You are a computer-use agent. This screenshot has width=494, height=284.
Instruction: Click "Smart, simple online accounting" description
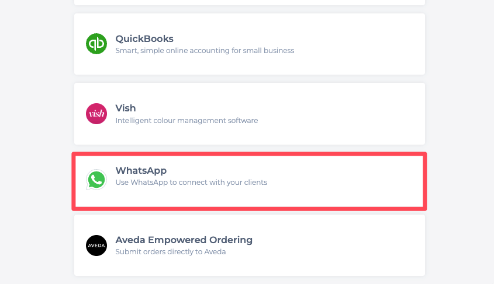pos(205,51)
